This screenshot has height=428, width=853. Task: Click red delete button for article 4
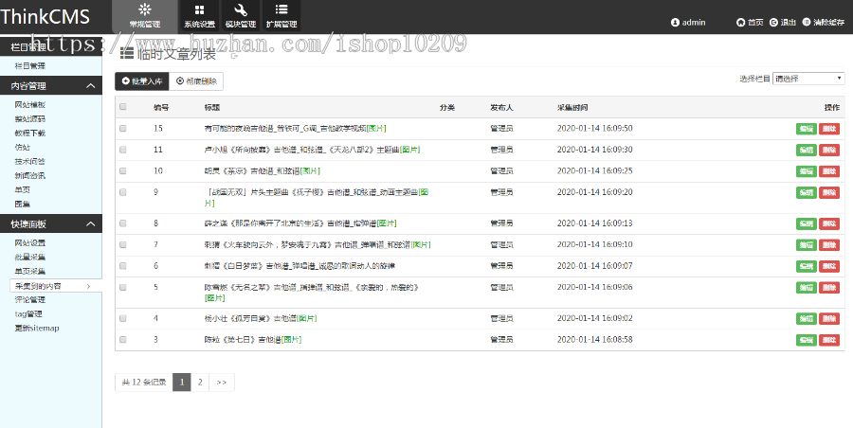[x=829, y=319]
